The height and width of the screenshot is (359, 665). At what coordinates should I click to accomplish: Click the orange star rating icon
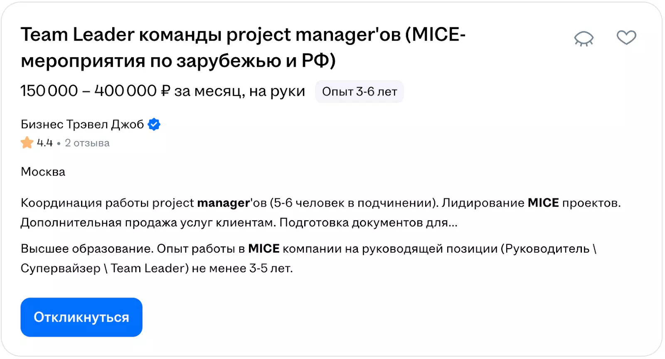27,143
